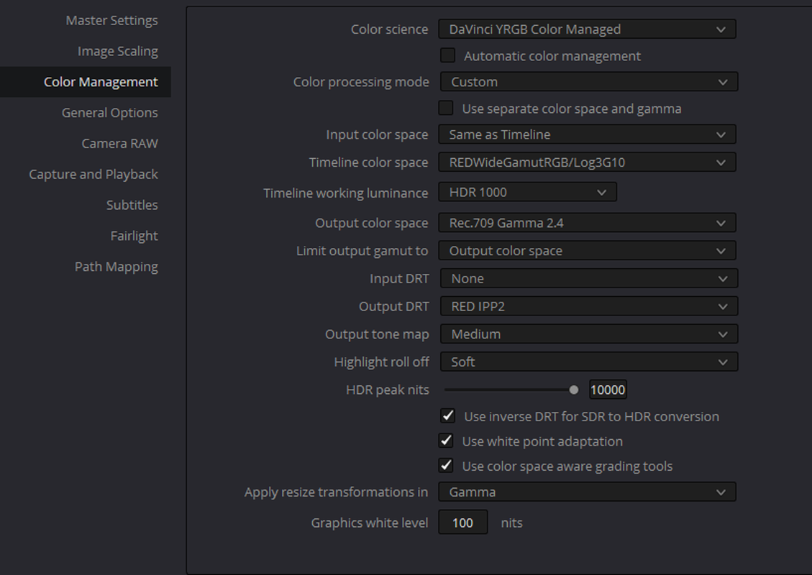This screenshot has height=575, width=812.
Task: Open General Options page
Action: pyautogui.click(x=109, y=113)
